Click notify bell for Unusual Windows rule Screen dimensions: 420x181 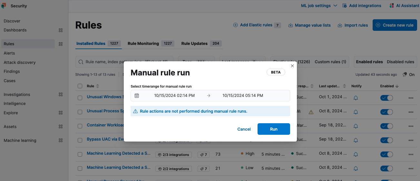pyautogui.click(x=356, y=98)
